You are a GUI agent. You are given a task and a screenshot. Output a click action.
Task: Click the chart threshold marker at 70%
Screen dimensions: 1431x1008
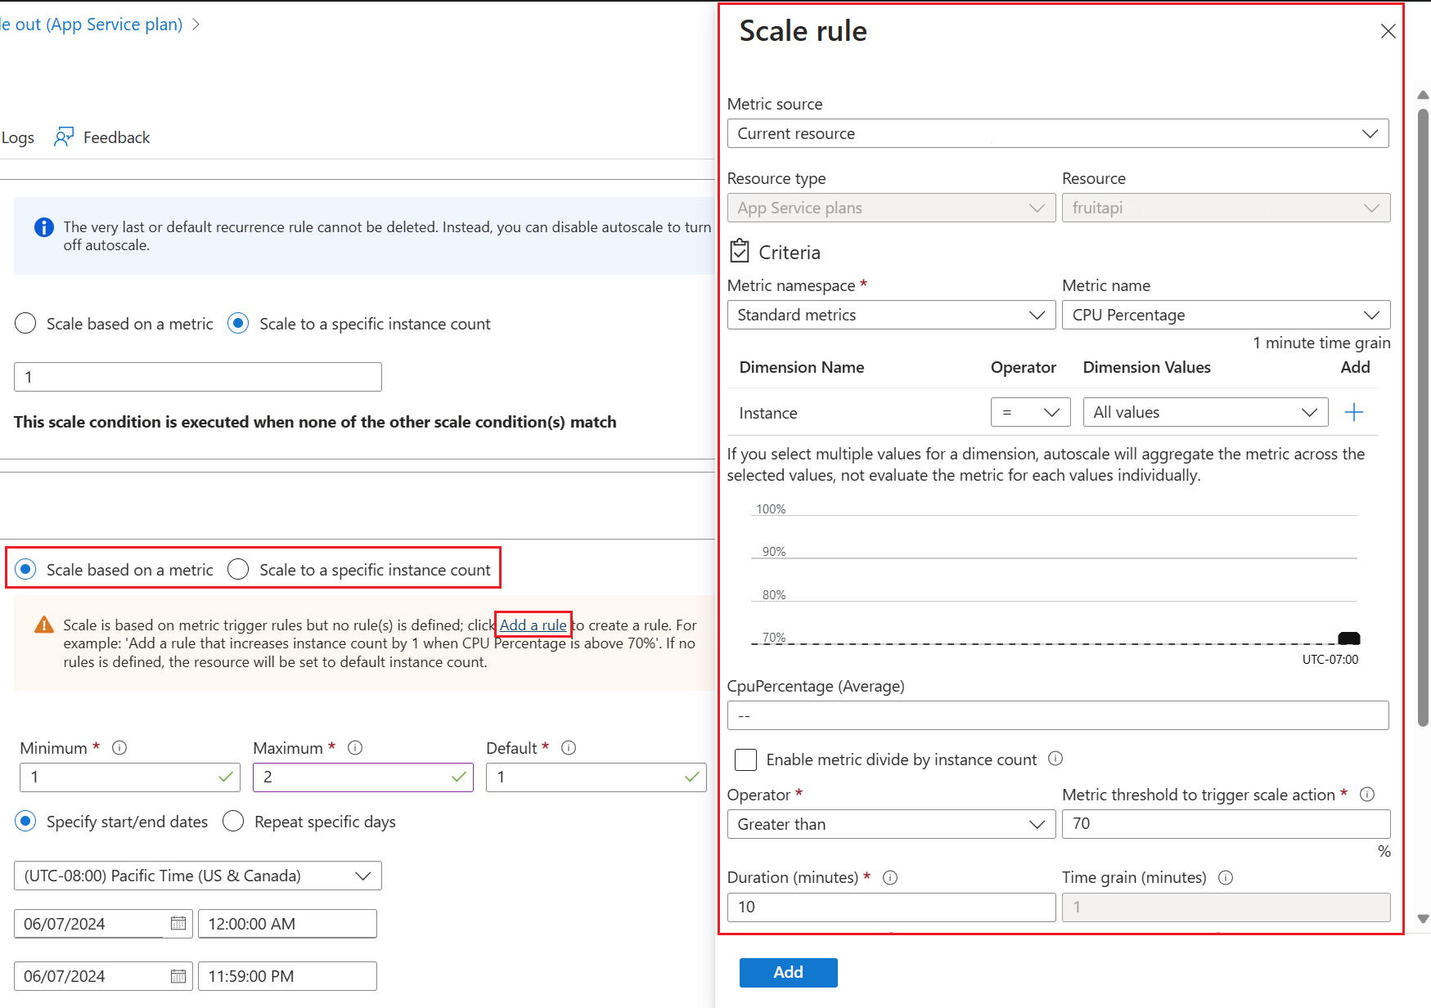tap(1348, 638)
